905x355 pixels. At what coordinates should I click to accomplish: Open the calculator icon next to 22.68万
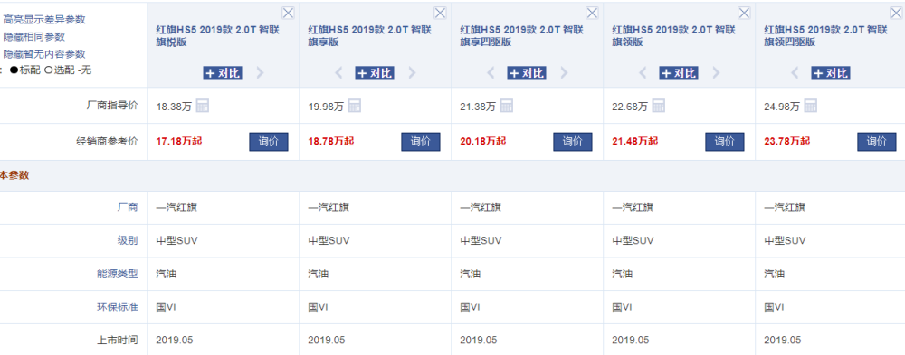659,106
